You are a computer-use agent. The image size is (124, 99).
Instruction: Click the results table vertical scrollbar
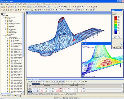122,88
